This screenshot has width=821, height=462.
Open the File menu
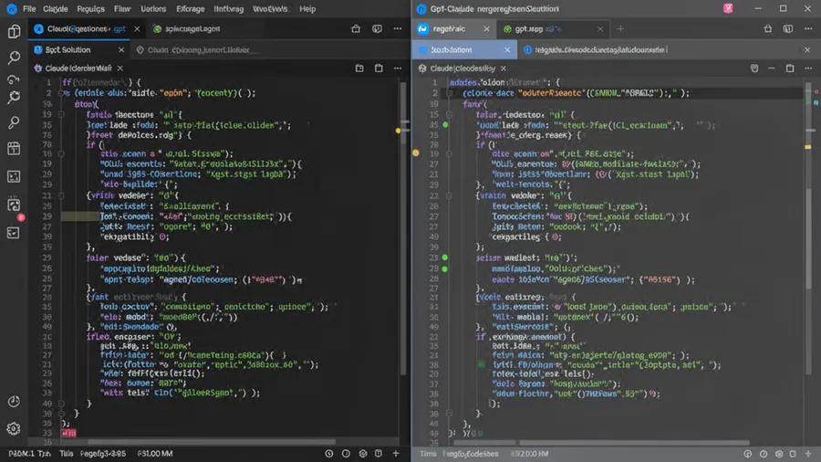(x=29, y=9)
